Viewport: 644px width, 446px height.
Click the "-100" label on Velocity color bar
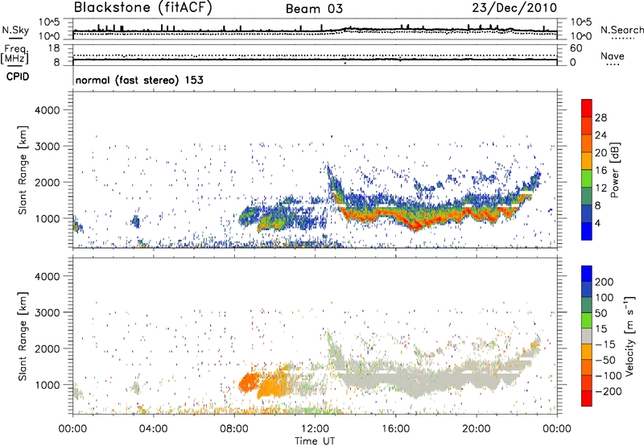tap(609, 375)
